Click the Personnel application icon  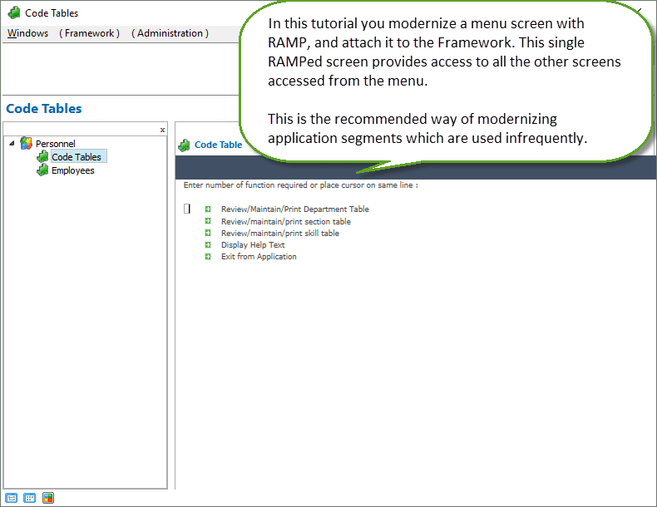pyautogui.click(x=26, y=143)
